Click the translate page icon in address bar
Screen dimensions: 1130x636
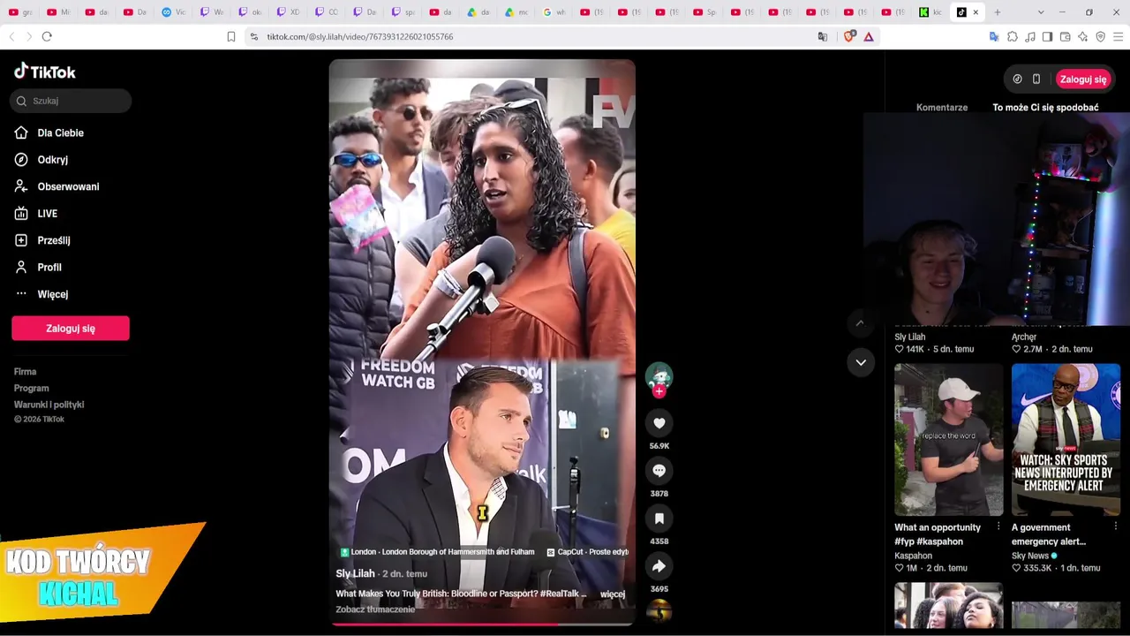pyautogui.click(x=823, y=36)
